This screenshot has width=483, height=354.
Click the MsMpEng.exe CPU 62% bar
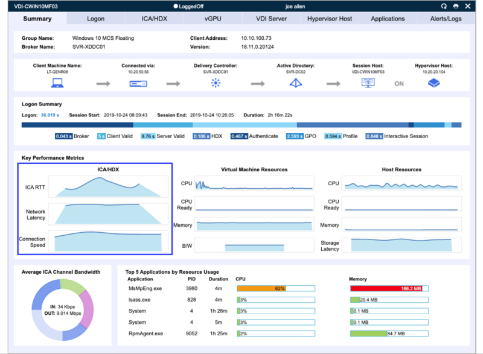tap(276, 288)
